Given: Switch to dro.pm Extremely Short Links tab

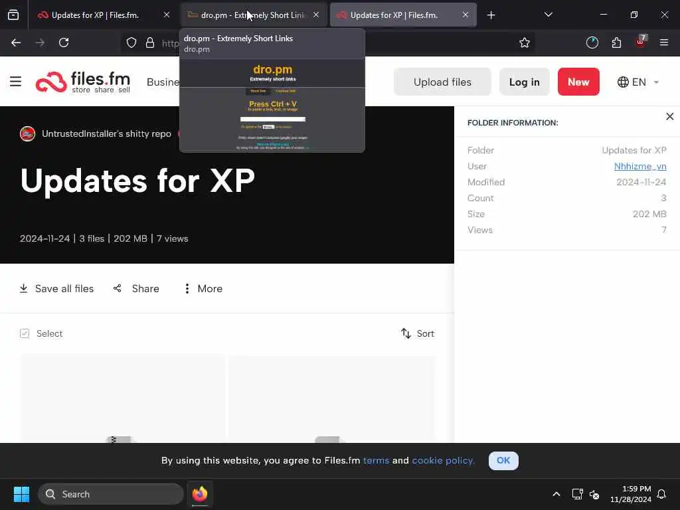Looking at the screenshot, I should (x=254, y=15).
